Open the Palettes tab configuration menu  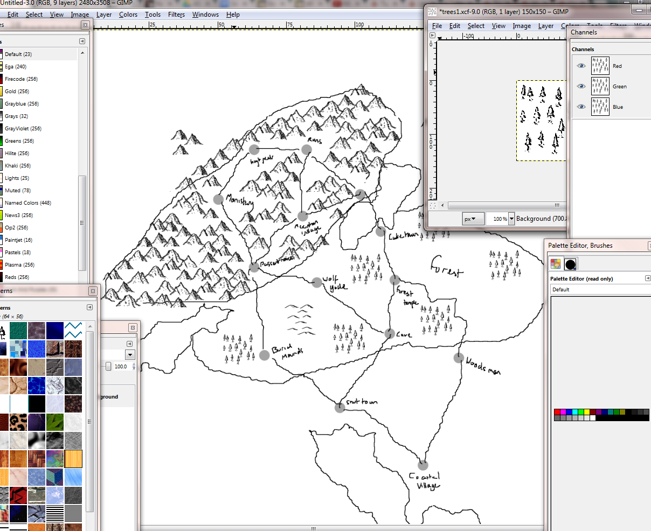point(82,41)
